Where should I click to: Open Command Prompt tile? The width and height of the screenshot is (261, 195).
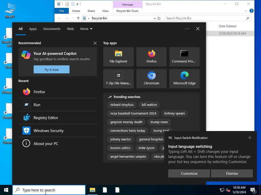185,57
